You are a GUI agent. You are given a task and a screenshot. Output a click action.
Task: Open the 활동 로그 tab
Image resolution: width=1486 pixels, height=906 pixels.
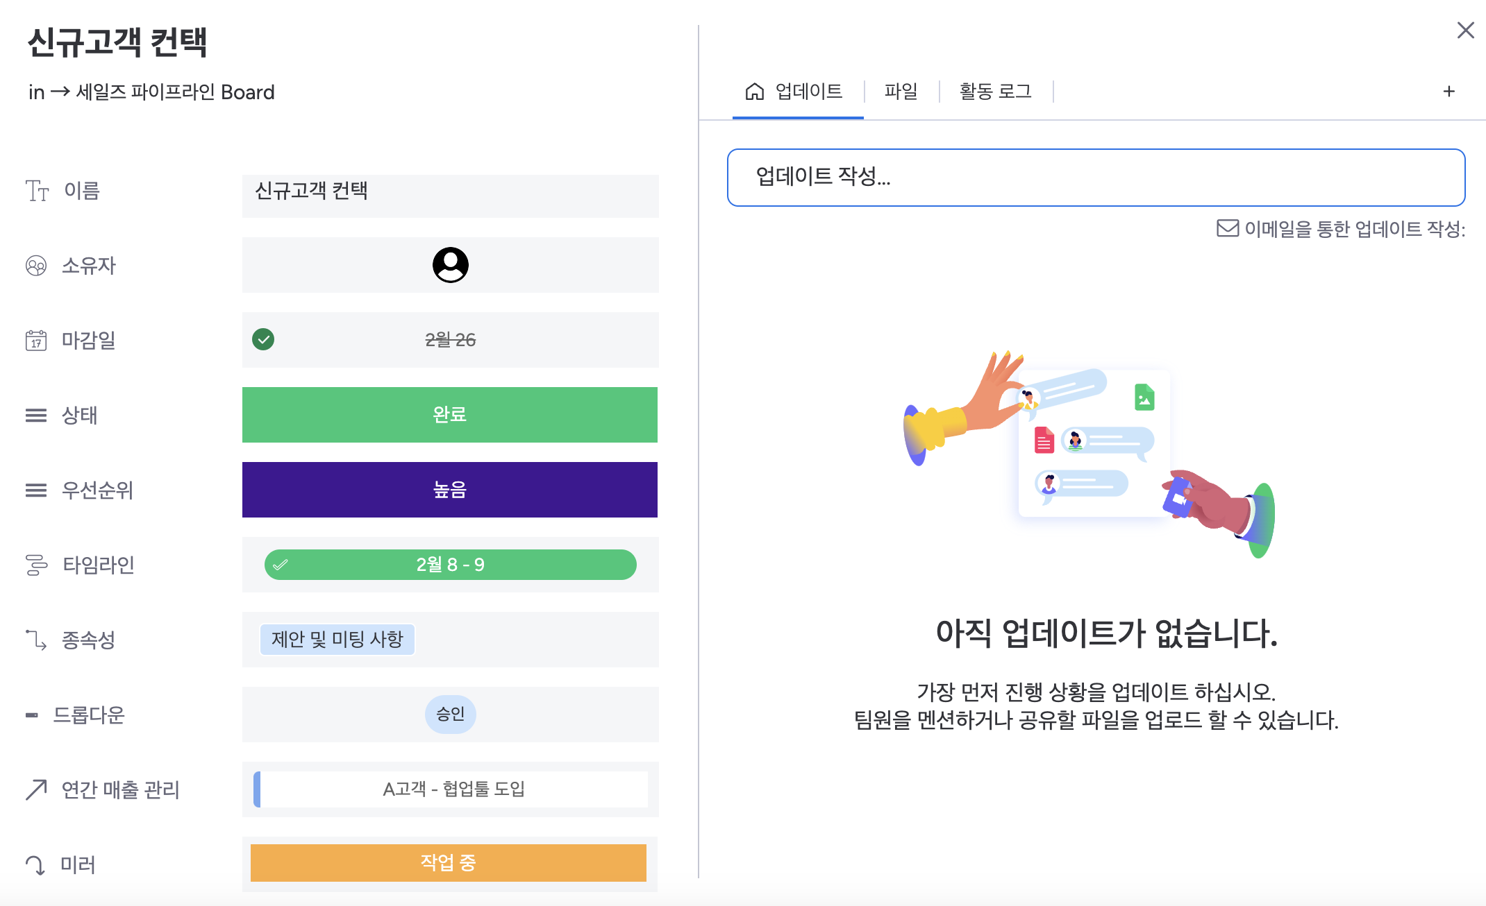pos(995,92)
